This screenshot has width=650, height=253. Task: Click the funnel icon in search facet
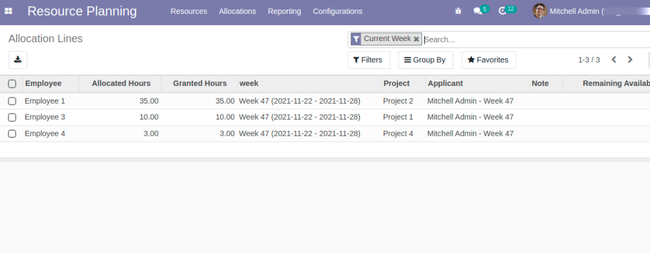click(356, 39)
